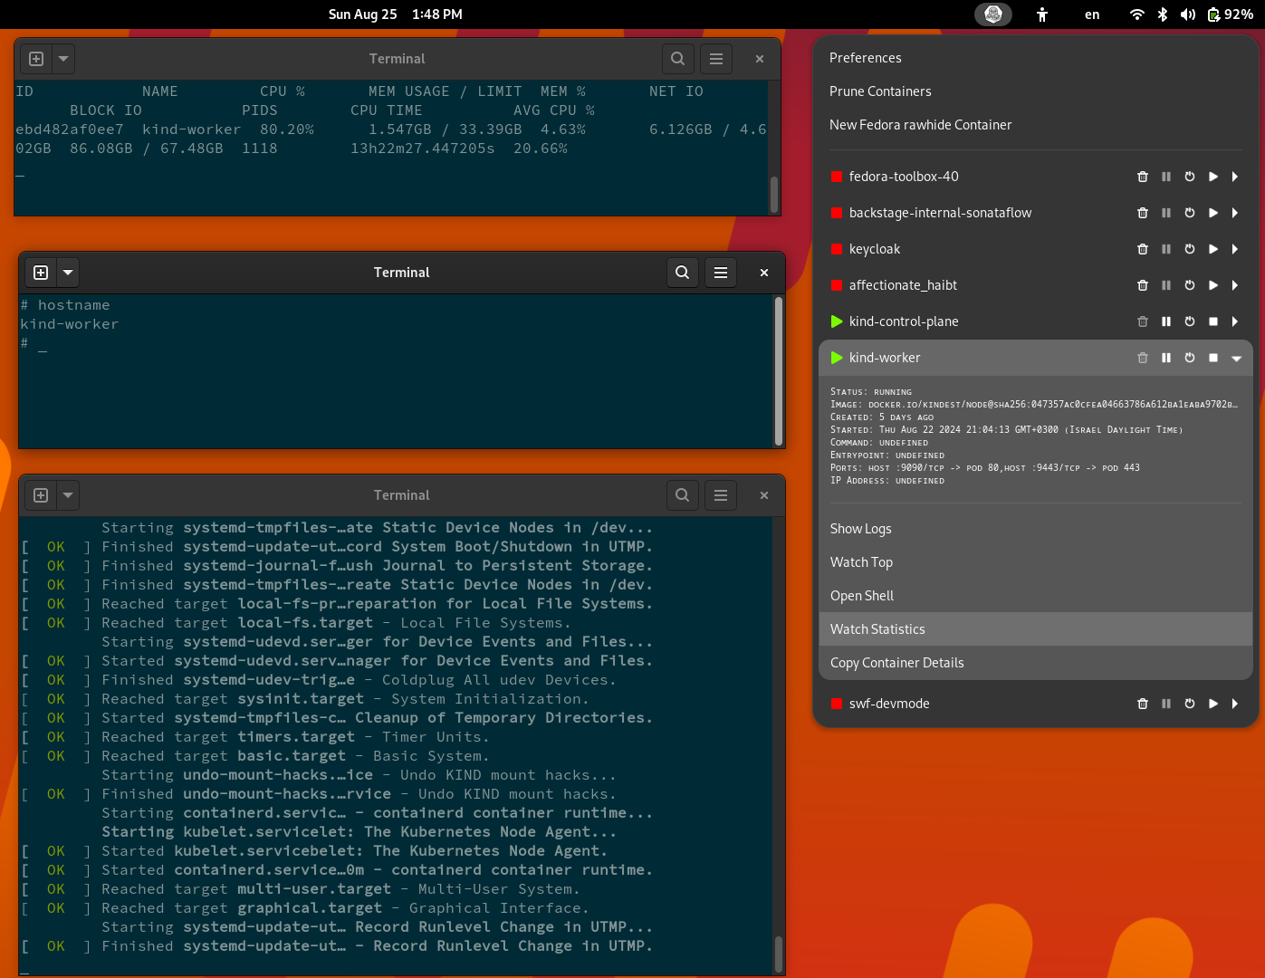
Task: Add new tab in logs Terminal window
Action: point(41,495)
